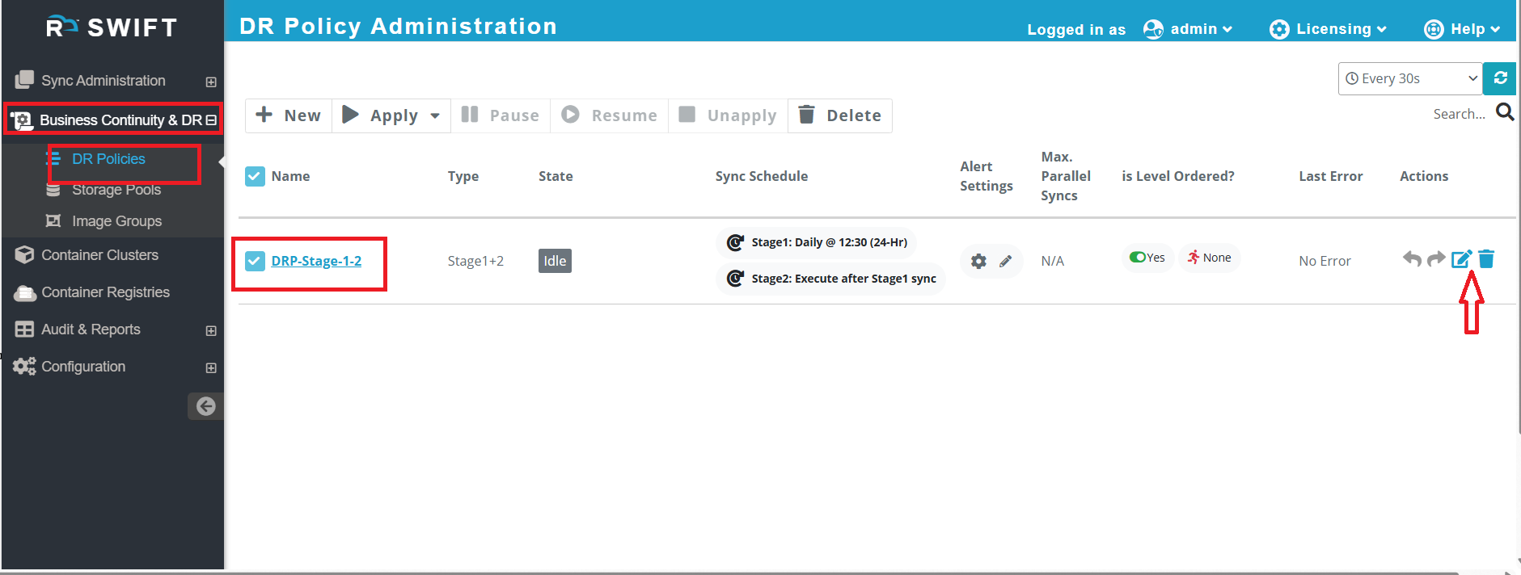Click failover left-arrow action icon
The image size is (1521, 575).
(x=1412, y=259)
